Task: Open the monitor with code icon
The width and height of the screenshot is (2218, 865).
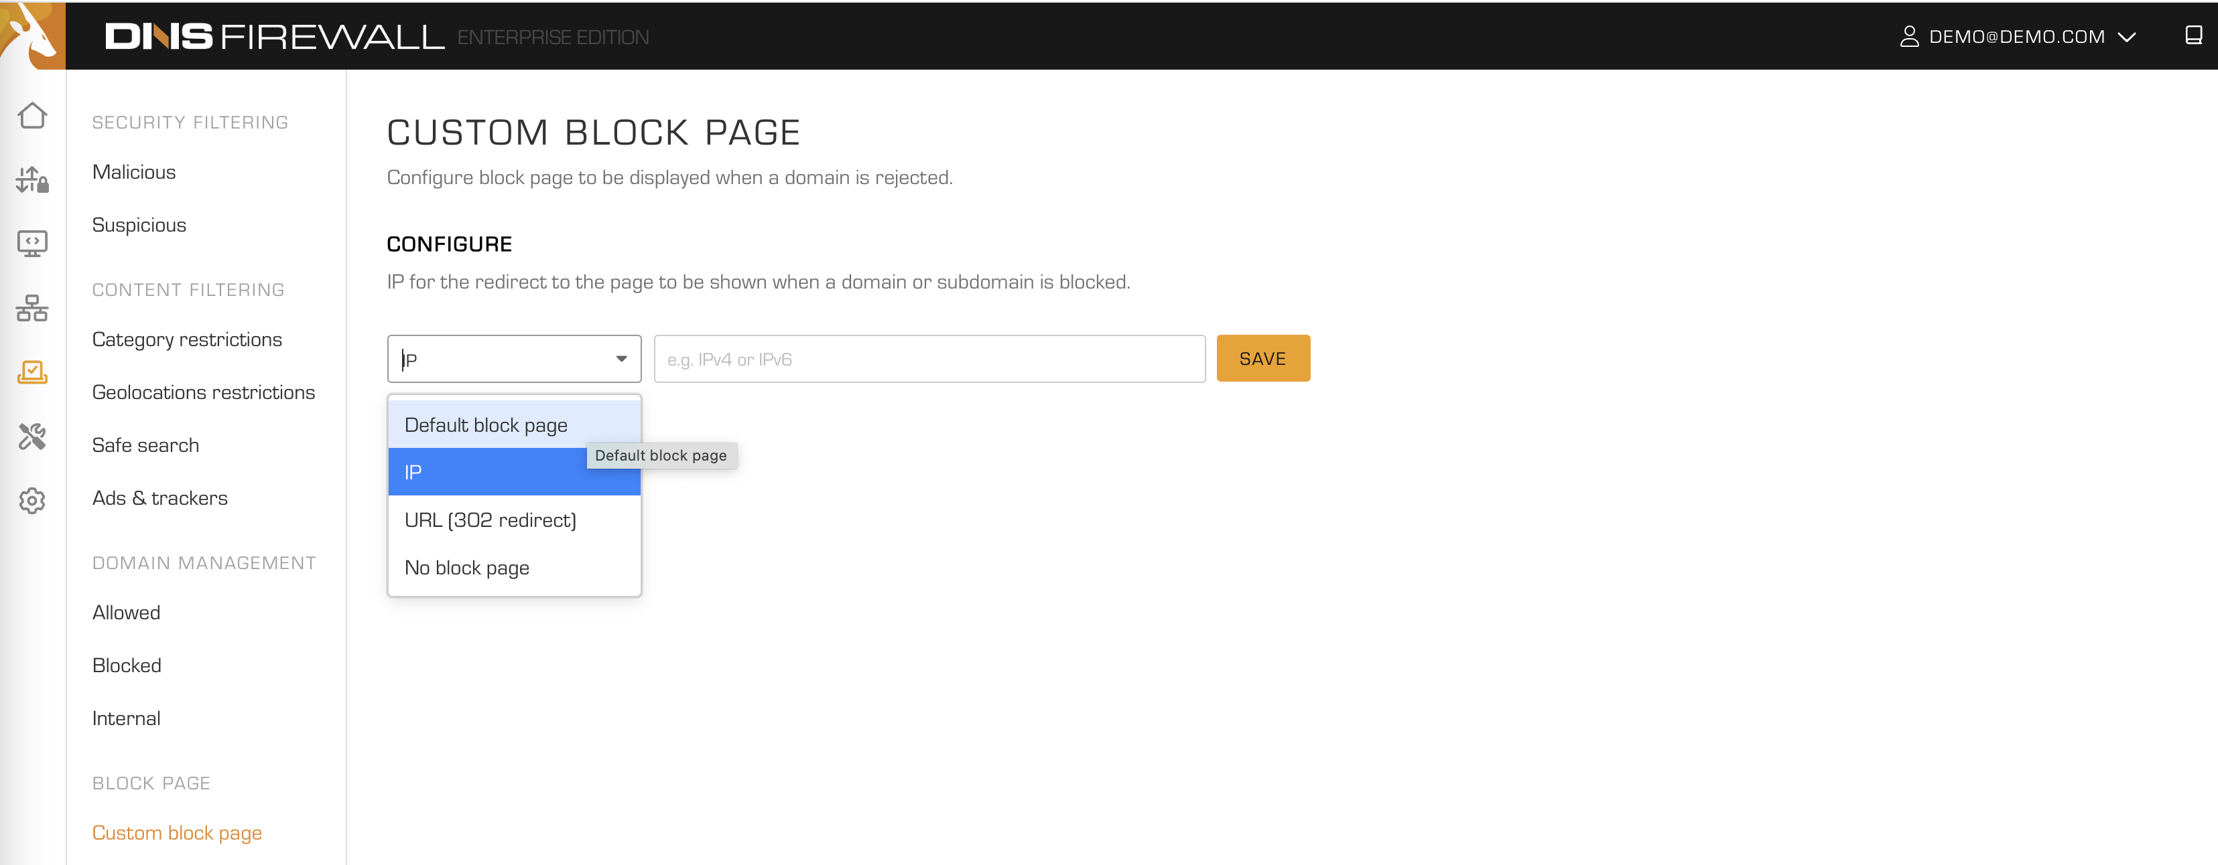Action: click(32, 244)
